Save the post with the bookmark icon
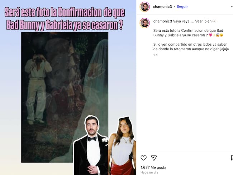Image resolution: width=233 pixels, height=175 pixels. (x=232, y=158)
